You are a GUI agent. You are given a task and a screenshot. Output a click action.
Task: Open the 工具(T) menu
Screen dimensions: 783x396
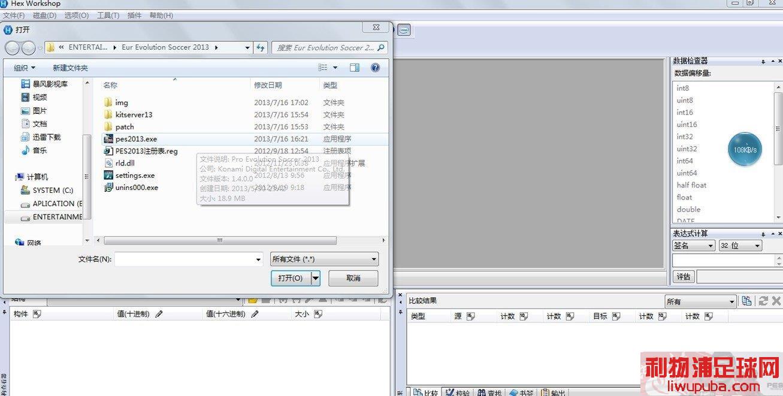tap(108, 15)
